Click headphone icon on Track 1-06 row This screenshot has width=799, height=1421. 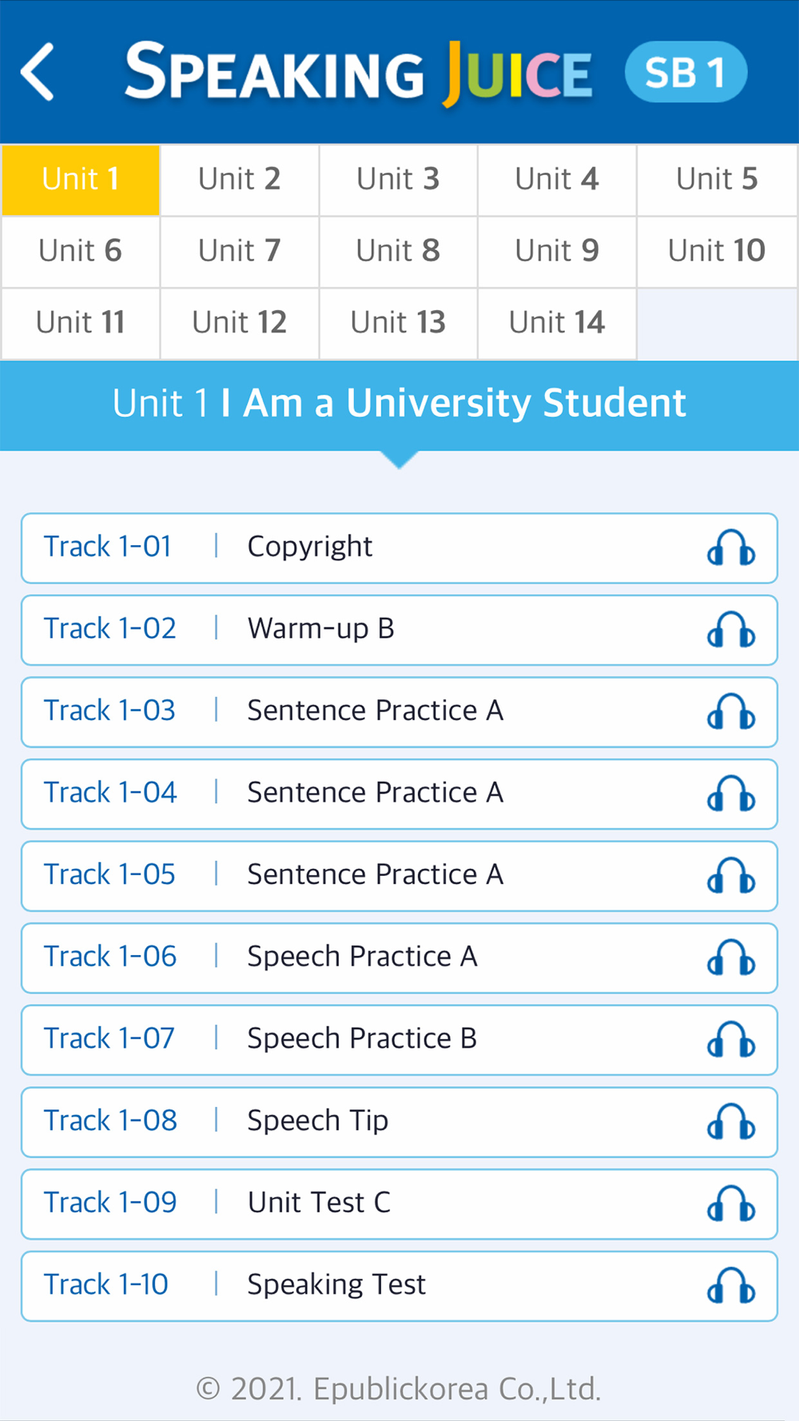730,957
